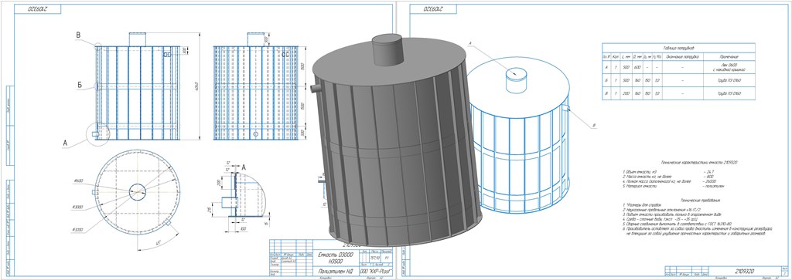Click the Труба ПЭ Ø160 note in row Б

point(729,80)
